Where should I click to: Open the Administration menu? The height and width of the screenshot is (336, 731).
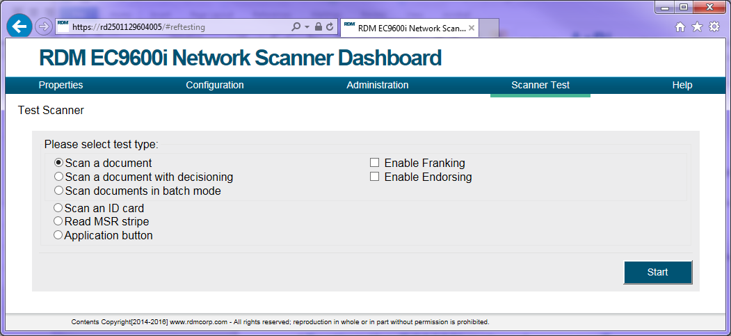pyautogui.click(x=378, y=86)
